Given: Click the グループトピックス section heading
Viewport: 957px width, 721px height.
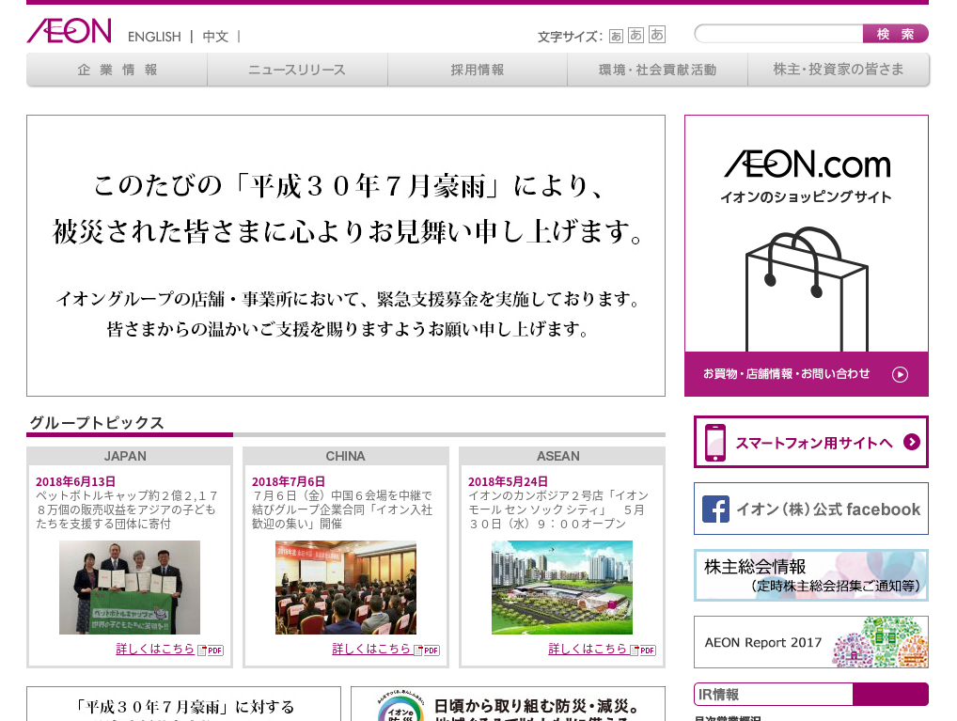Looking at the screenshot, I should 97,422.
